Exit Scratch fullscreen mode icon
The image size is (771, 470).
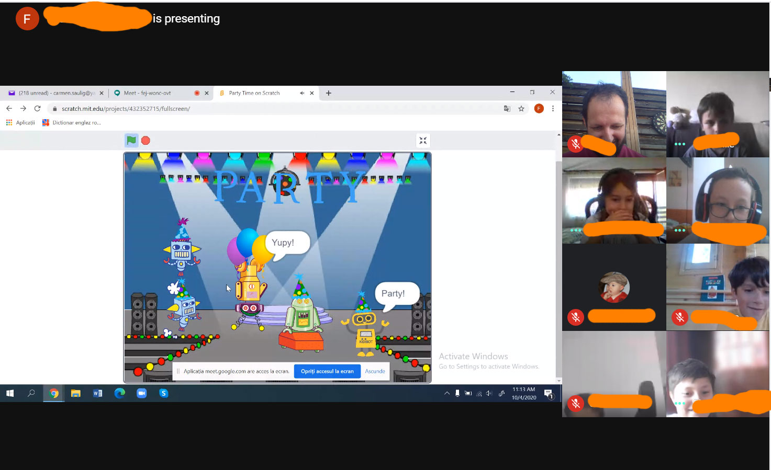pos(423,141)
